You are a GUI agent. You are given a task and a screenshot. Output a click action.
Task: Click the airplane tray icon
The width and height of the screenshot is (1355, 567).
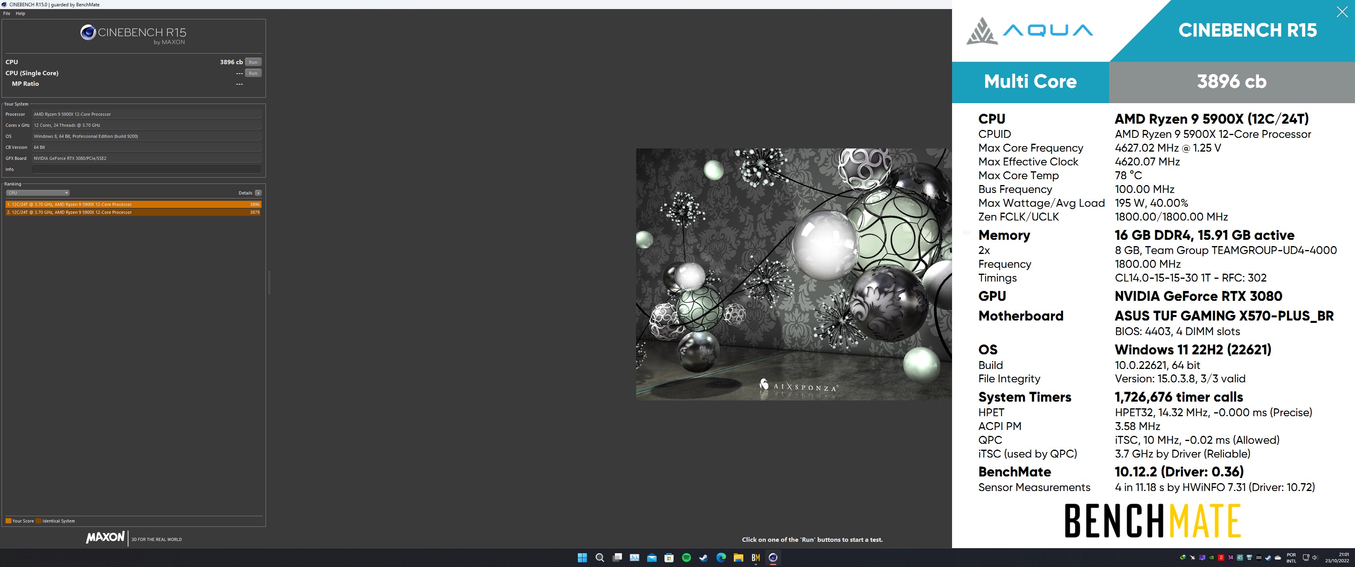pos(1192,558)
